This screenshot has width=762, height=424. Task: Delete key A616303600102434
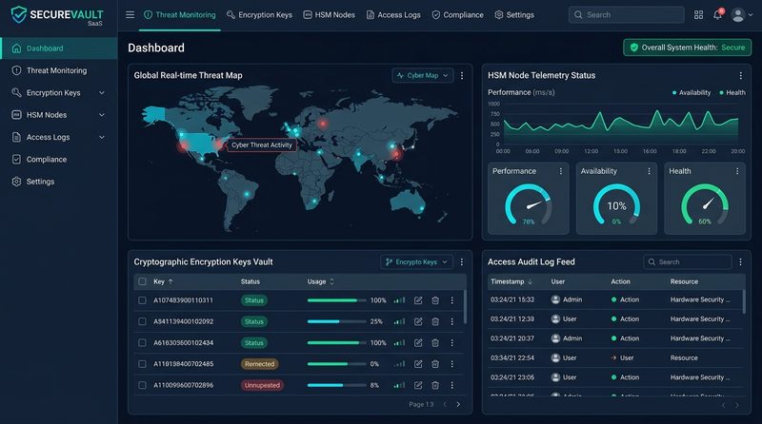tap(435, 343)
